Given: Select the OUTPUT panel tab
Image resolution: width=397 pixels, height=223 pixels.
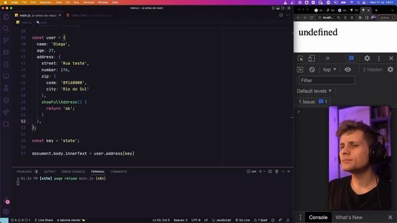Looking at the screenshot, I should [50, 172].
